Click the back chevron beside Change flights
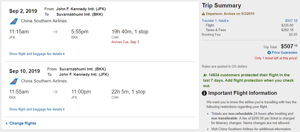The image size is (300, 132). (x=7, y=124)
